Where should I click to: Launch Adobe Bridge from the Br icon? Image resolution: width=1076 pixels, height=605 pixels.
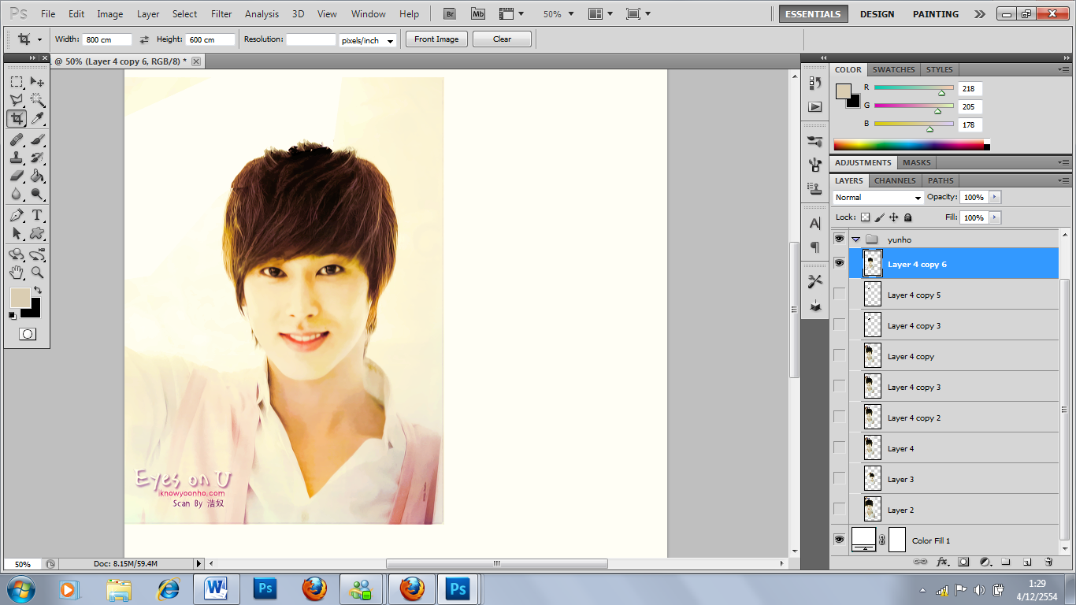[x=450, y=14]
